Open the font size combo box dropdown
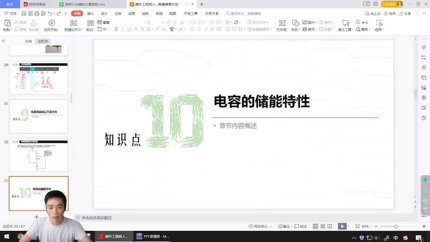 click(x=163, y=22)
